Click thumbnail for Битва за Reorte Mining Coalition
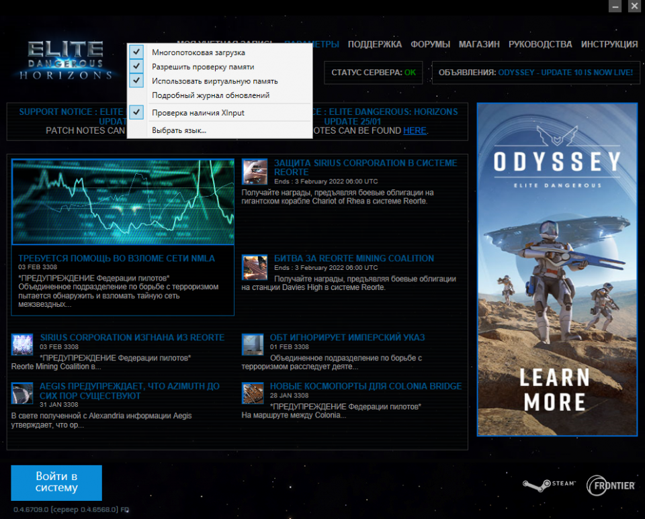 pos(255,267)
